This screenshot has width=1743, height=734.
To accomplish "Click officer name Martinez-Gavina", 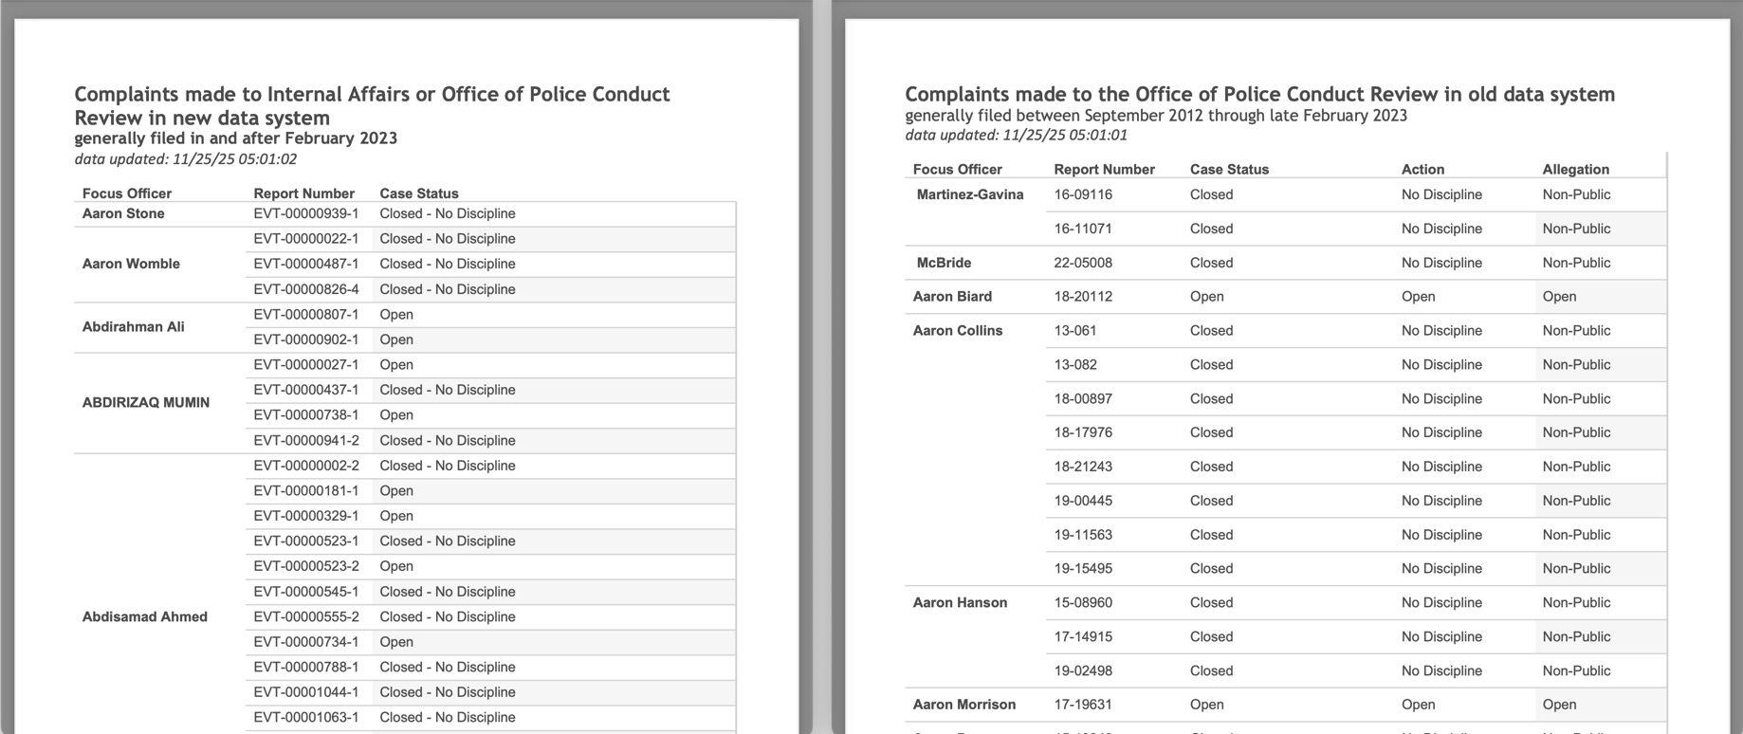I will coord(970,195).
